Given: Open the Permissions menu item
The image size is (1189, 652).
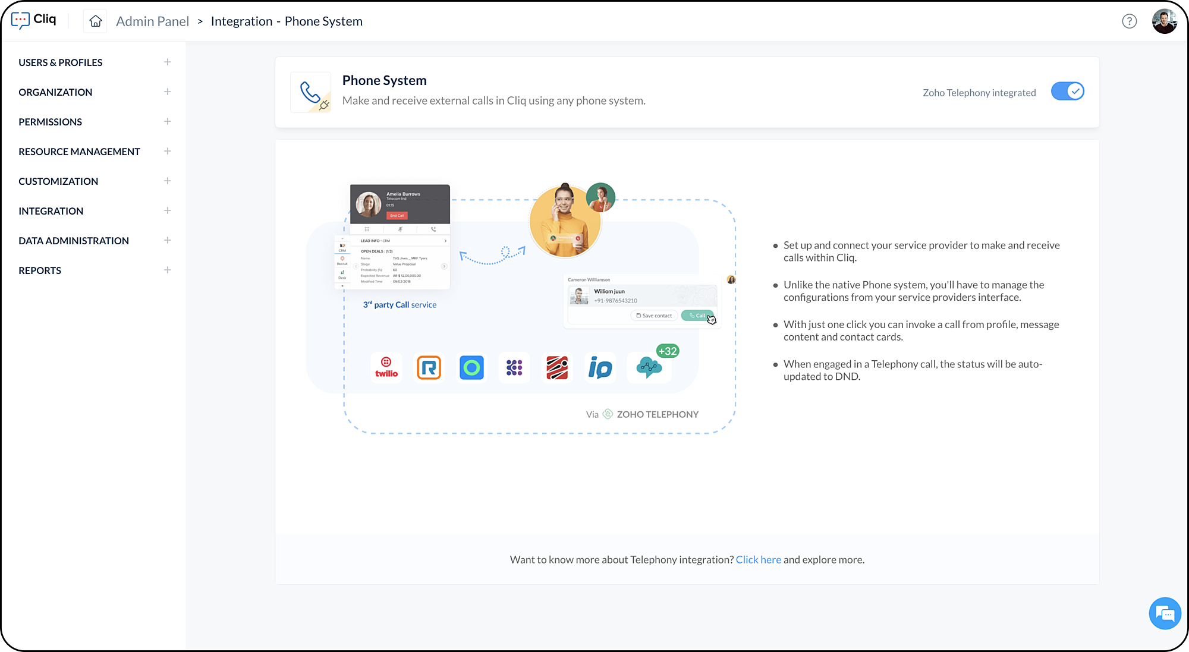Looking at the screenshot, I should point(51,122).
